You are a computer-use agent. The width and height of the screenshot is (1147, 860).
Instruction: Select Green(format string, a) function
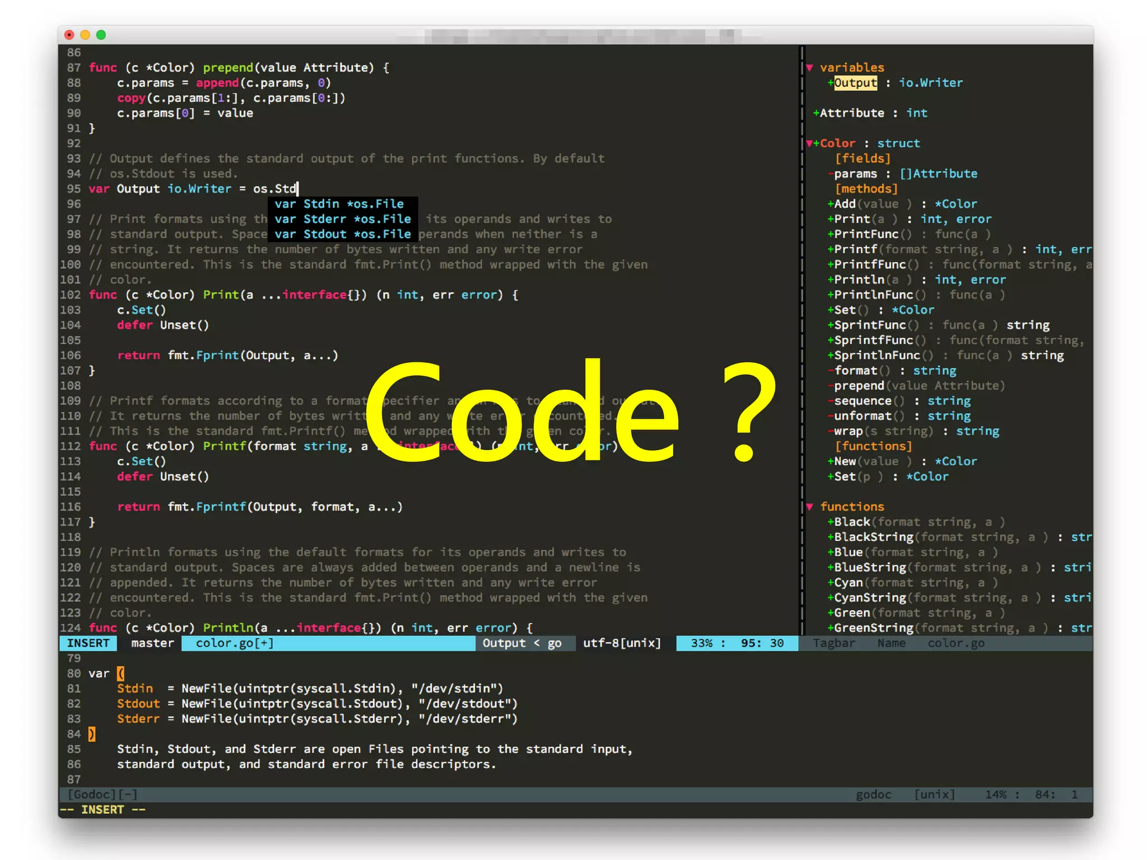coord(917,613)
